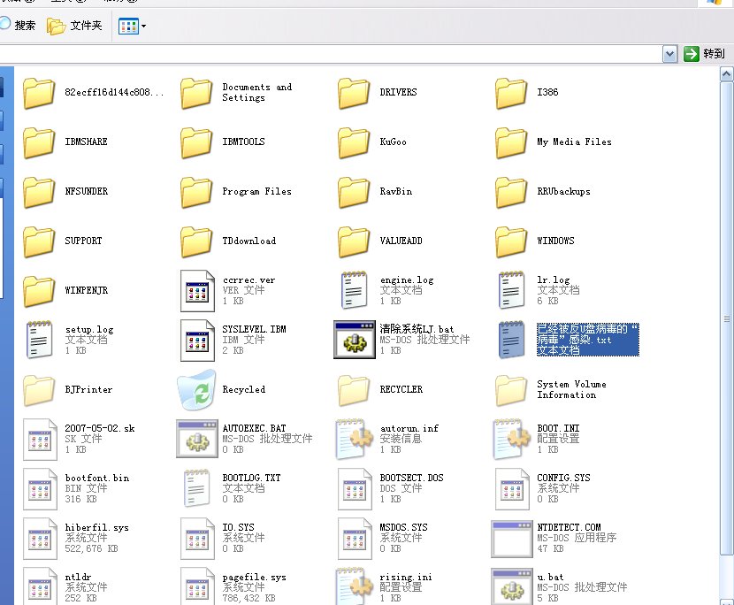Toggle the 文件夹 folders pane button
This screenshot has height=605, width=734.
76,27
